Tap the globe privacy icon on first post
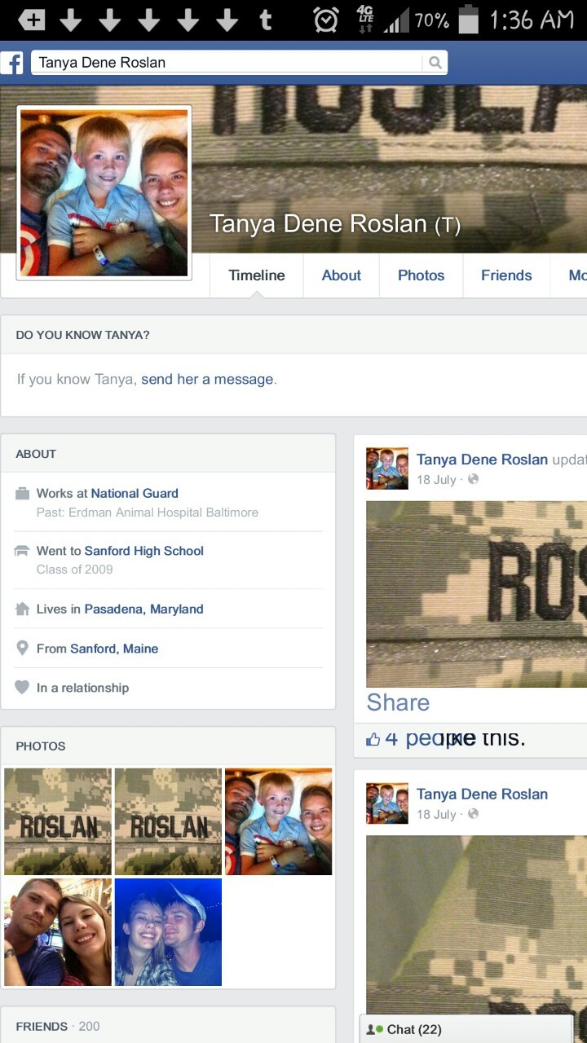Image resolution: width=587 pixels, height=1043 pixels. point(473,479)
